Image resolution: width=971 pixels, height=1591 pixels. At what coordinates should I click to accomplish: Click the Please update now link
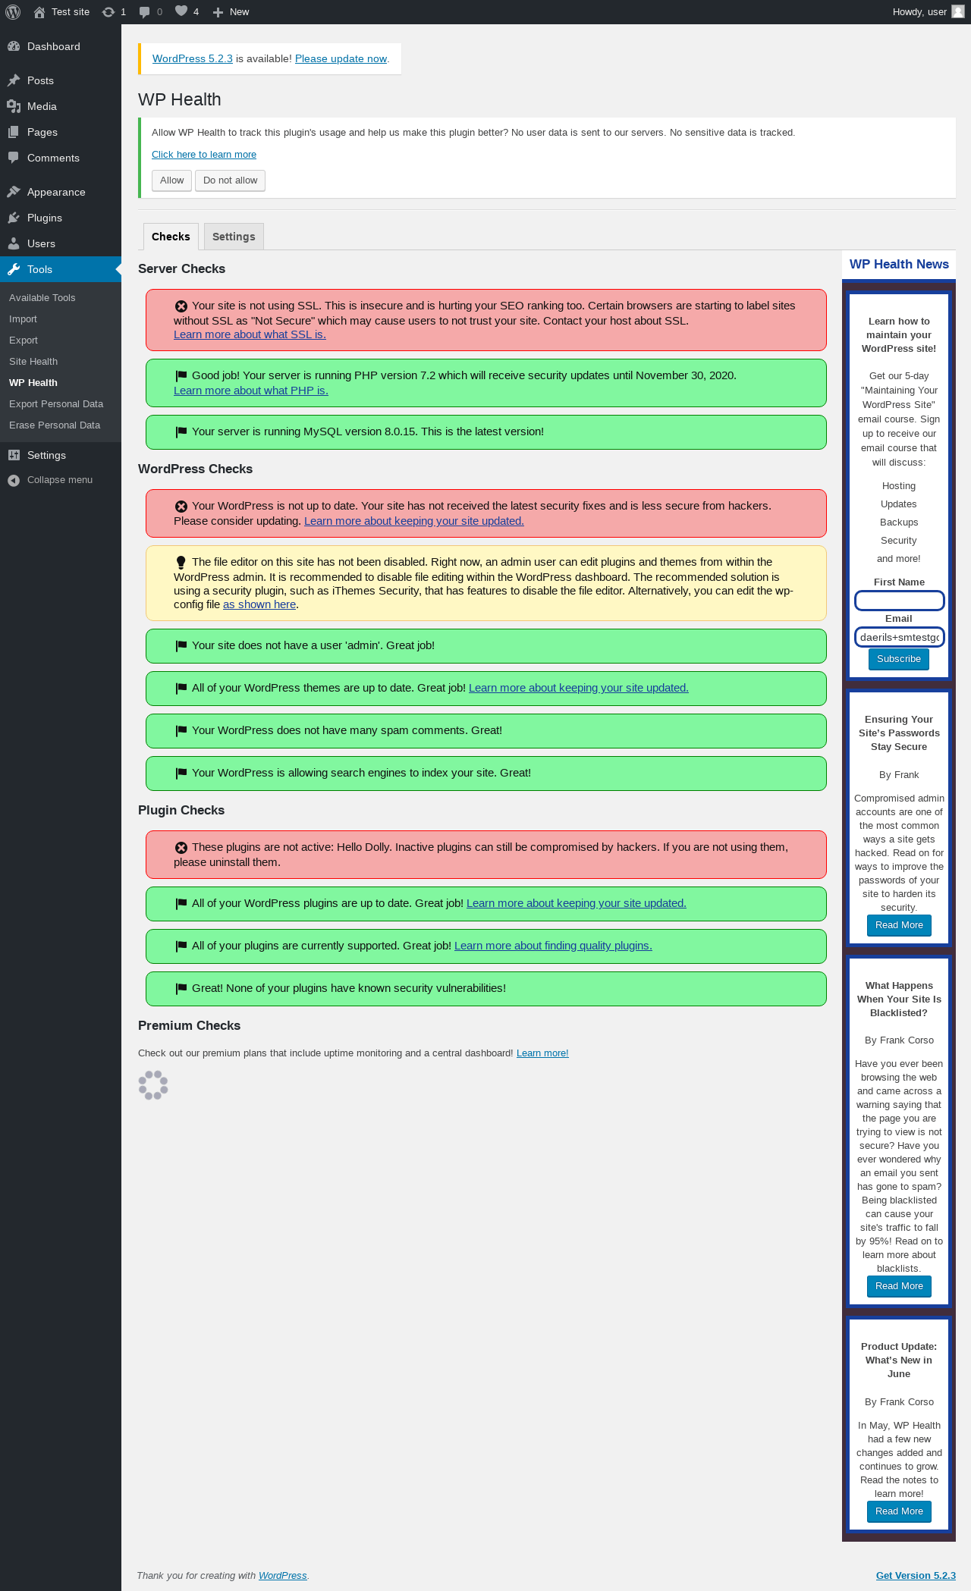tap(341, 58)
